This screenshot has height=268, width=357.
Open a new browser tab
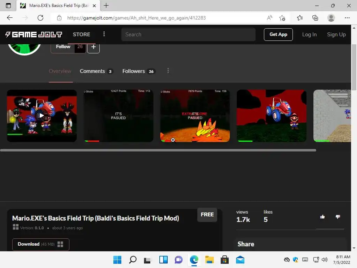106,6
